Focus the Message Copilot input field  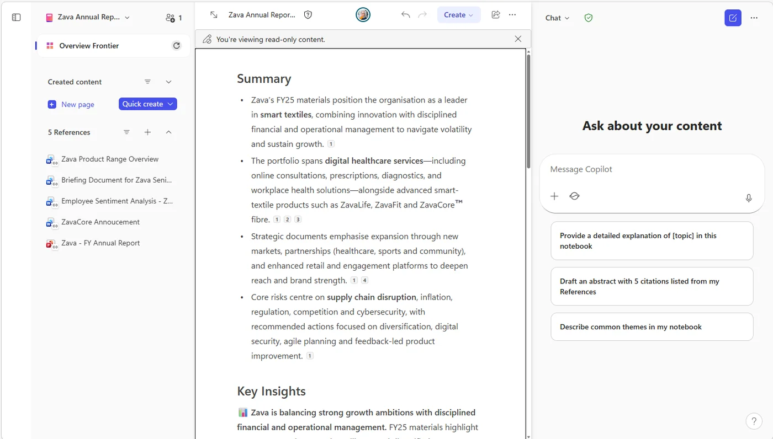[x=652, y=169]
